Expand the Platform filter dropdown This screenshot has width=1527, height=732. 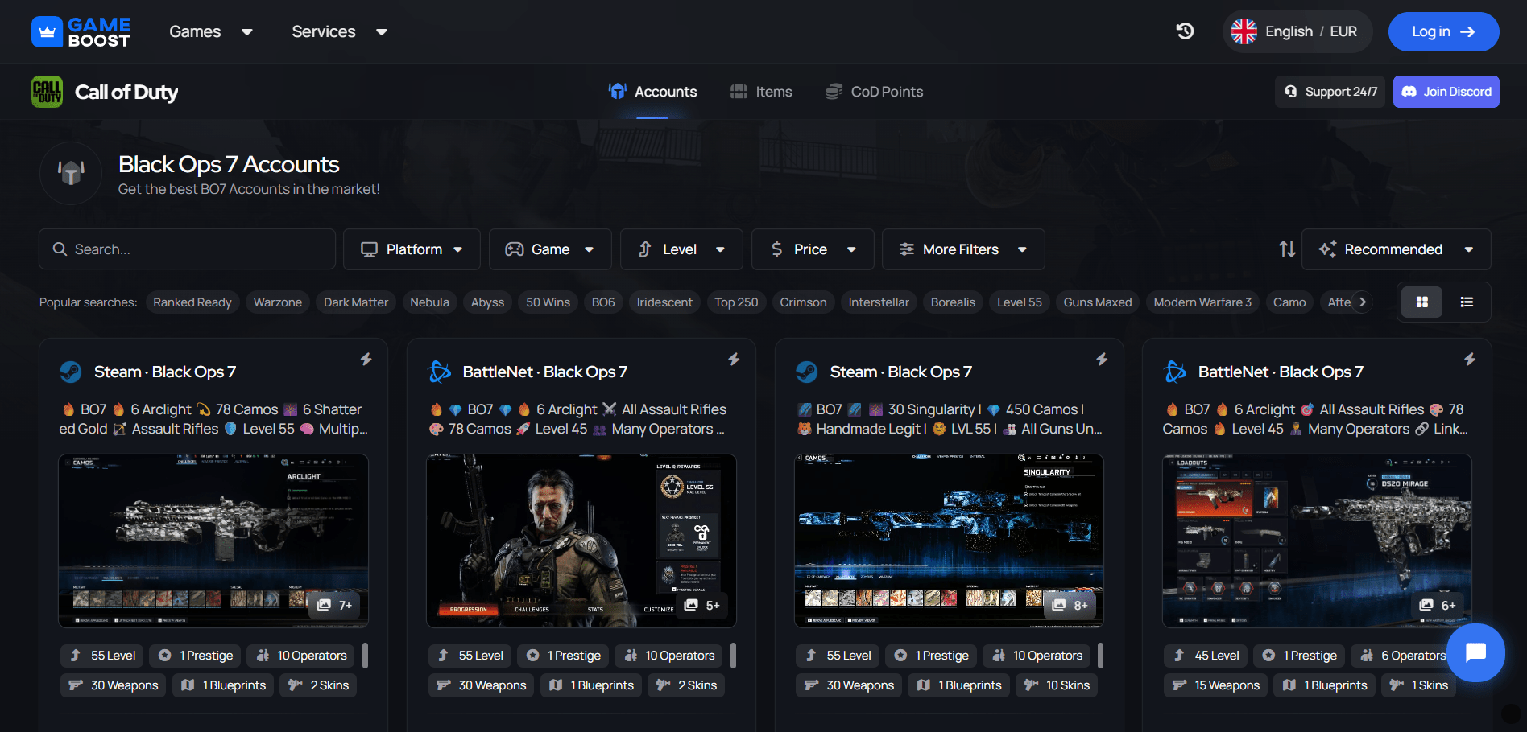(x=412, y=249)
